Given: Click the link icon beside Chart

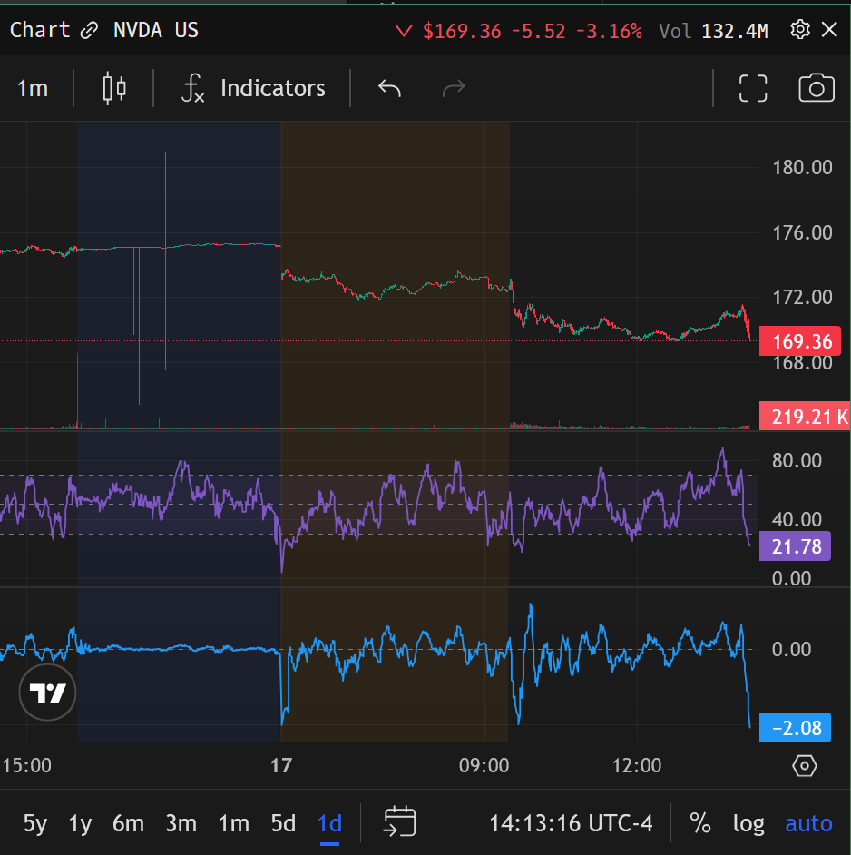Looking at the screenshot, I should point(89,30).
